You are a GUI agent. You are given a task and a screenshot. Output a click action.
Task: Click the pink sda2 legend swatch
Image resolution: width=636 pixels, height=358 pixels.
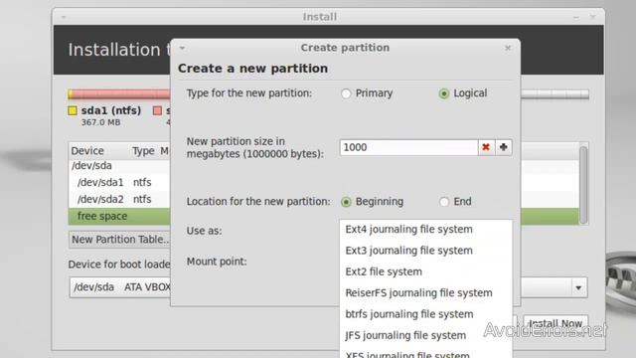[x=157, y=110]
